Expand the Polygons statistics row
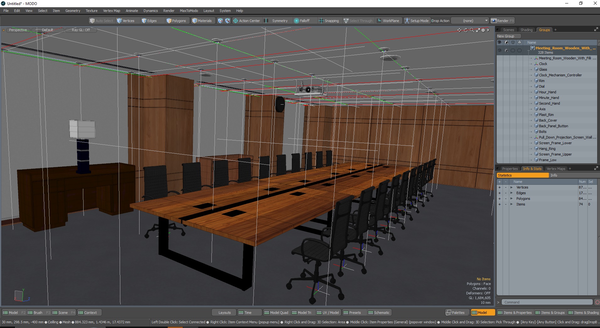This screenshot has height=328, width=600. (511, 199)
